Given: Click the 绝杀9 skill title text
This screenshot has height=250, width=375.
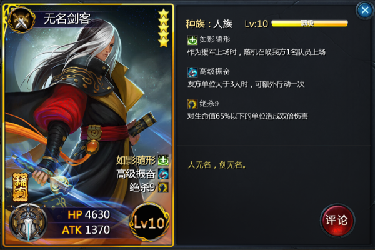Looking at the screenshot, I should 209,104.
